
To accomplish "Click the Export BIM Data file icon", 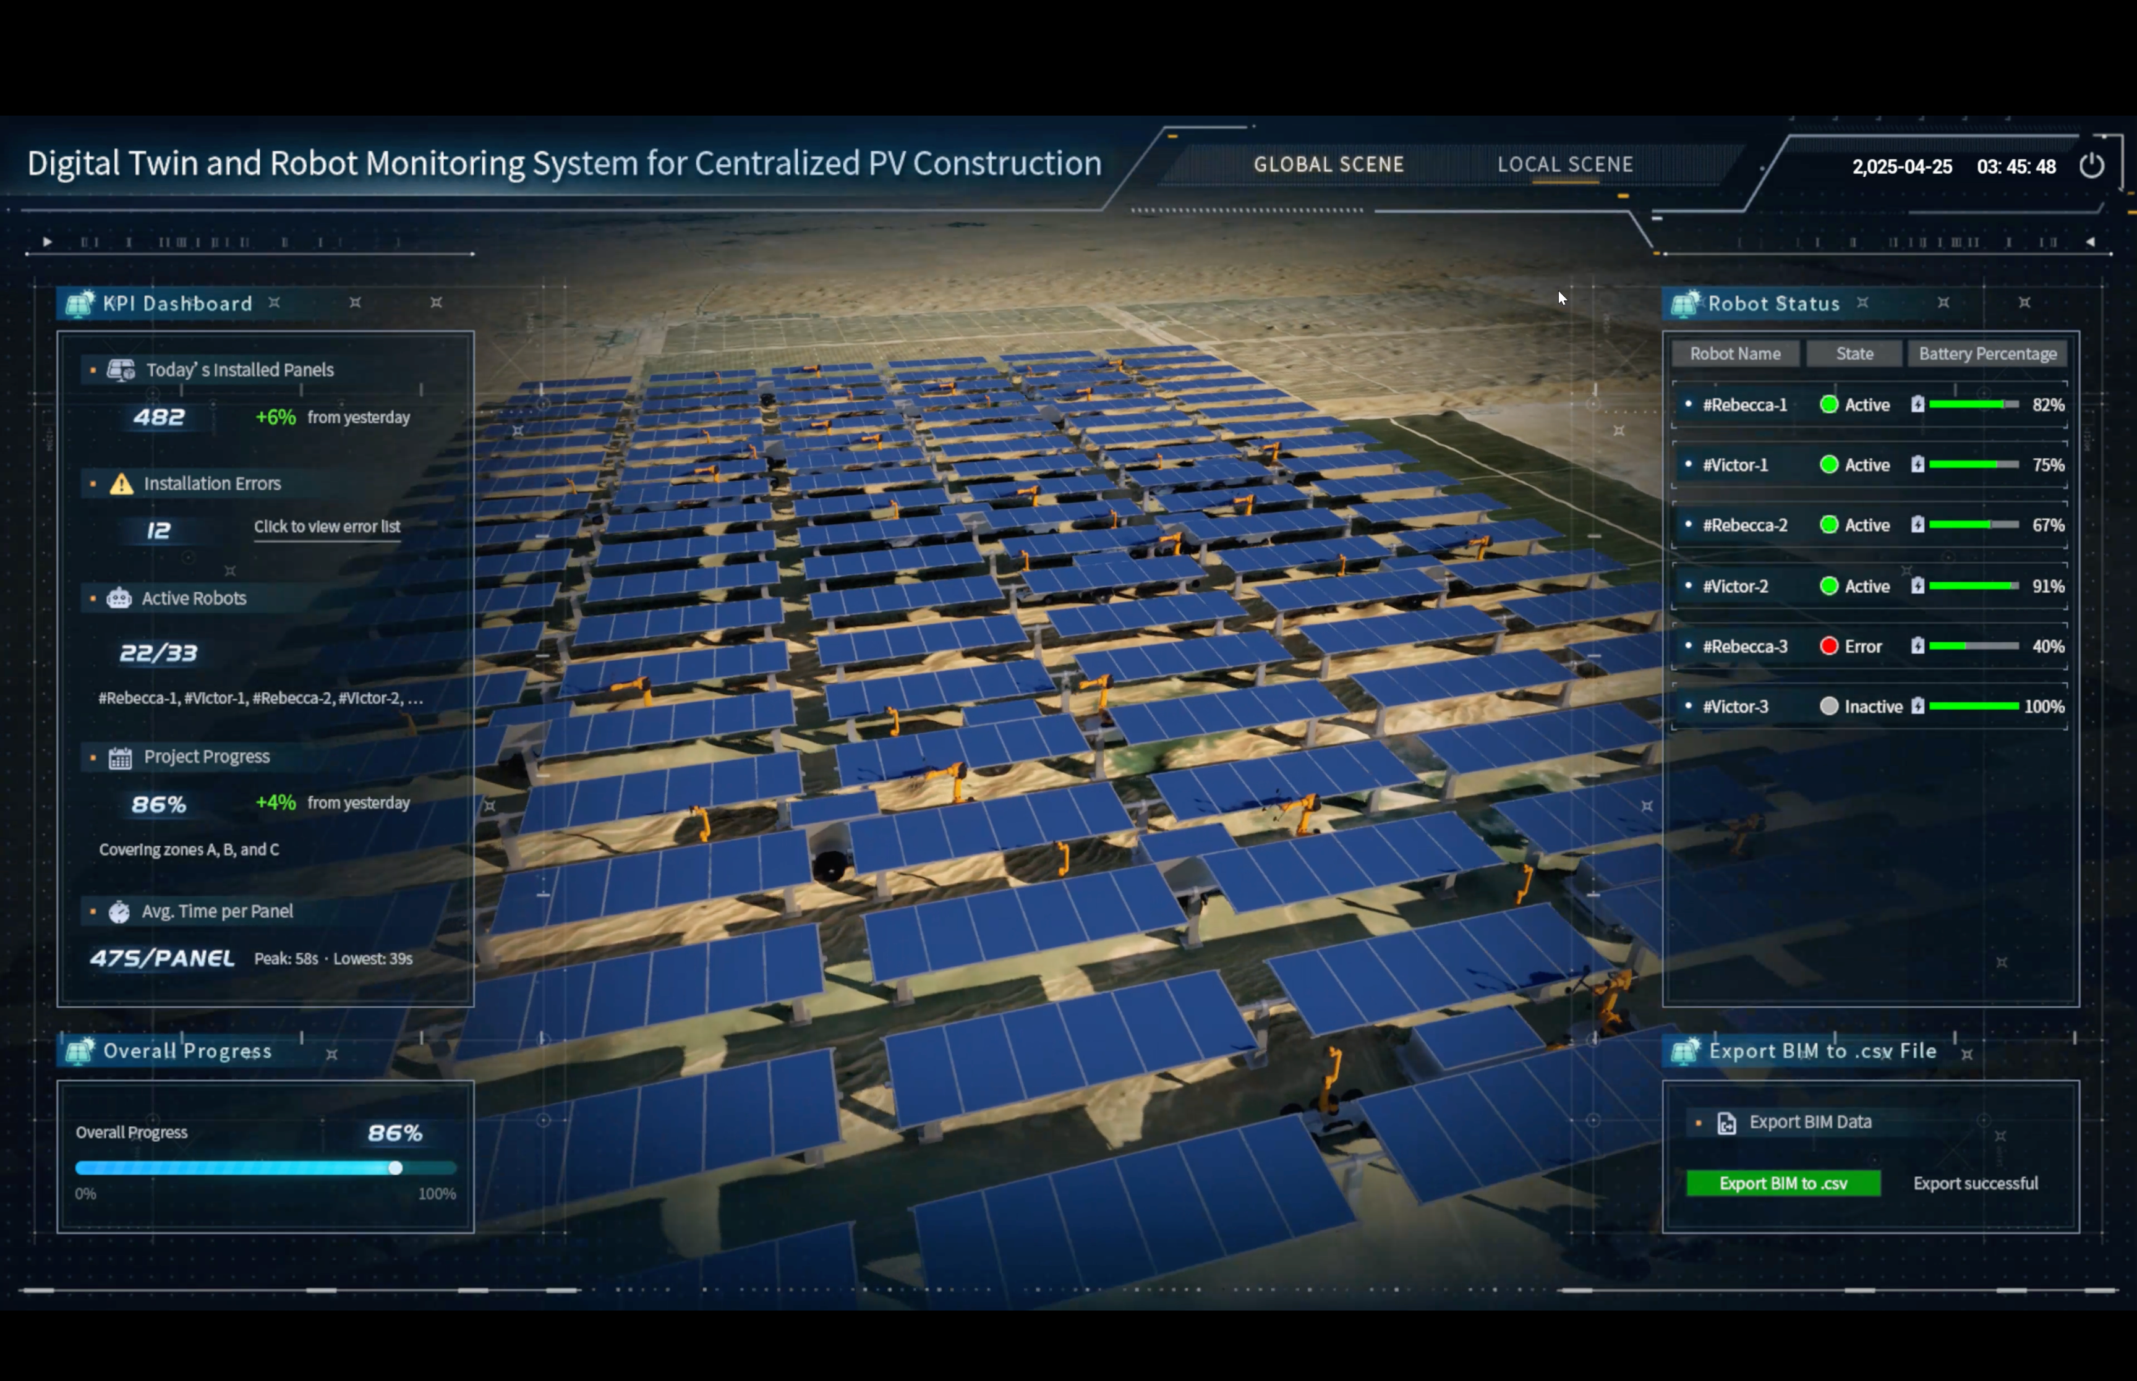I will [1726, 1123].
